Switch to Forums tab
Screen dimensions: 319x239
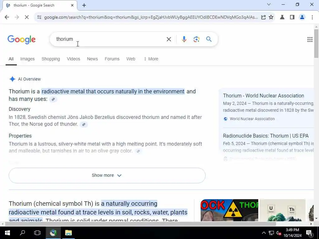[112, 59]
